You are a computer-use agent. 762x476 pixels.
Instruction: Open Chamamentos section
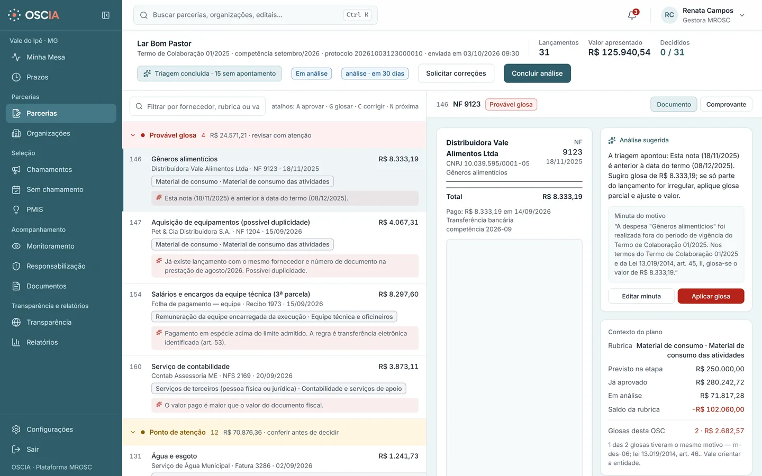(61, 170)
